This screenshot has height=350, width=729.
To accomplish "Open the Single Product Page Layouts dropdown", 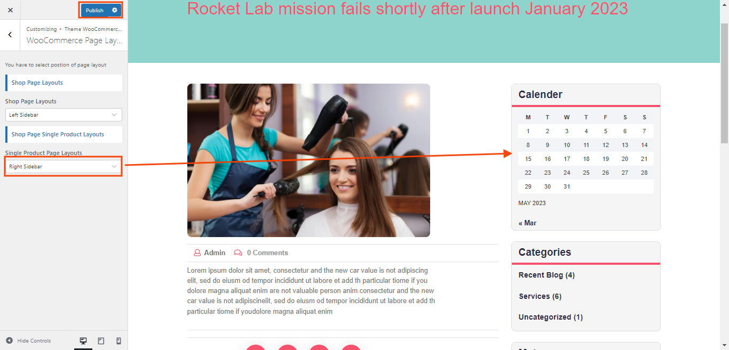I will pyautogui.click(x=64, y=167).
